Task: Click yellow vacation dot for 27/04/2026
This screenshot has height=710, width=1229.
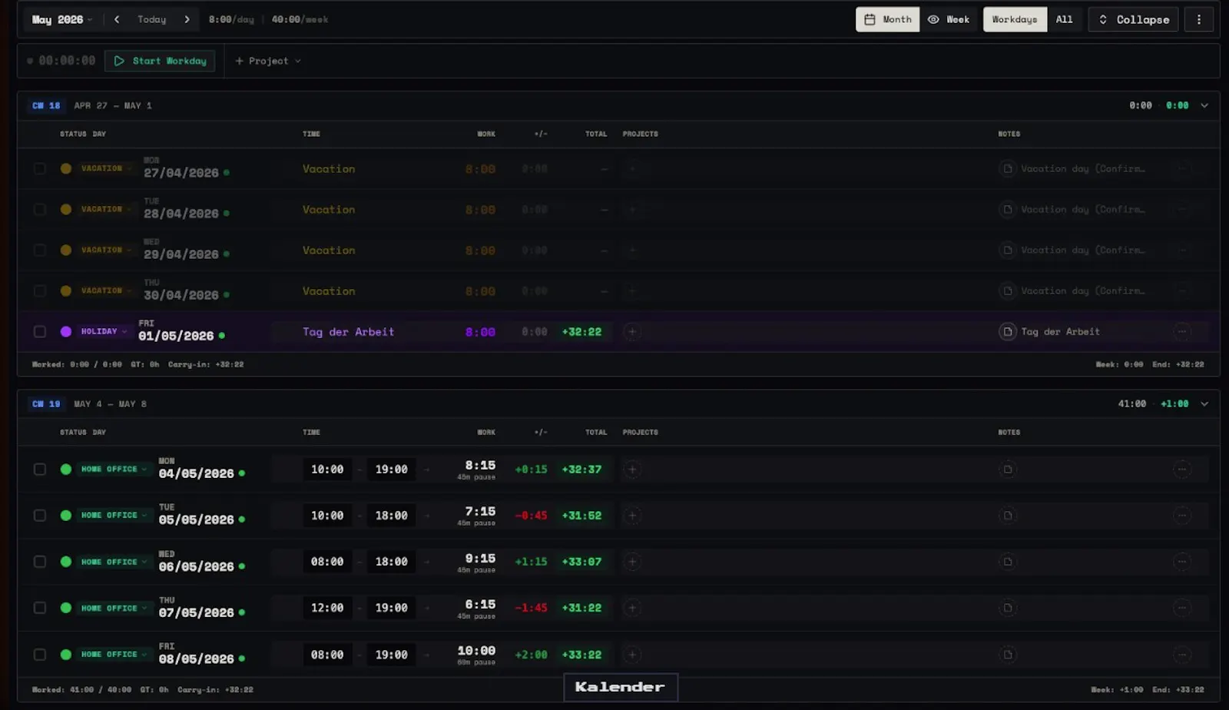Action: [x=66, y=168]
